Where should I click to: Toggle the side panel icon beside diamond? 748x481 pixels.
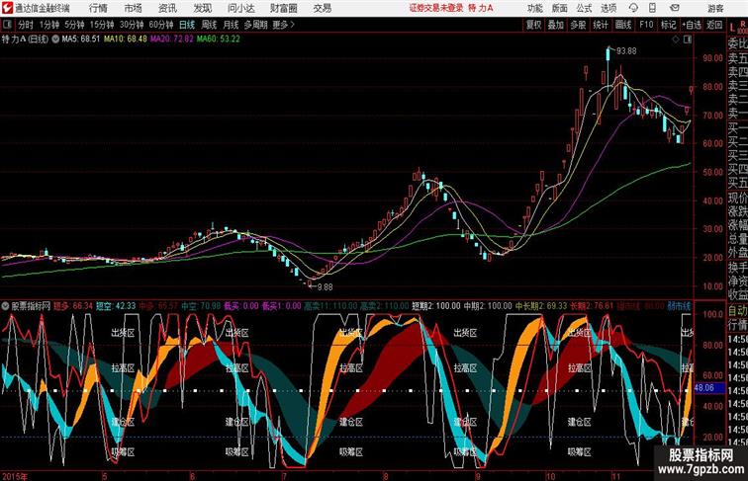point(688,40)
